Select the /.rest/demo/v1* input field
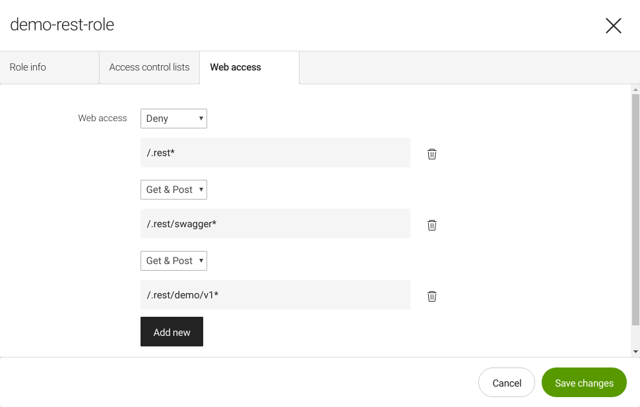Image resolution: width=640 pixels, height=407 pixels. click(275, 294)
